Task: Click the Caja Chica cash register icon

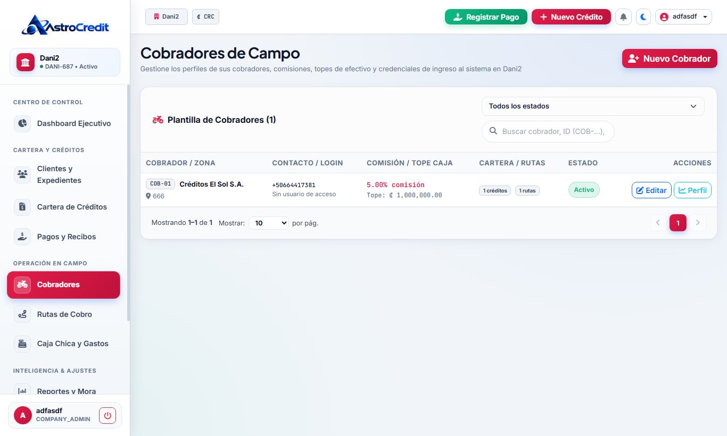Action: coord(22,343)
